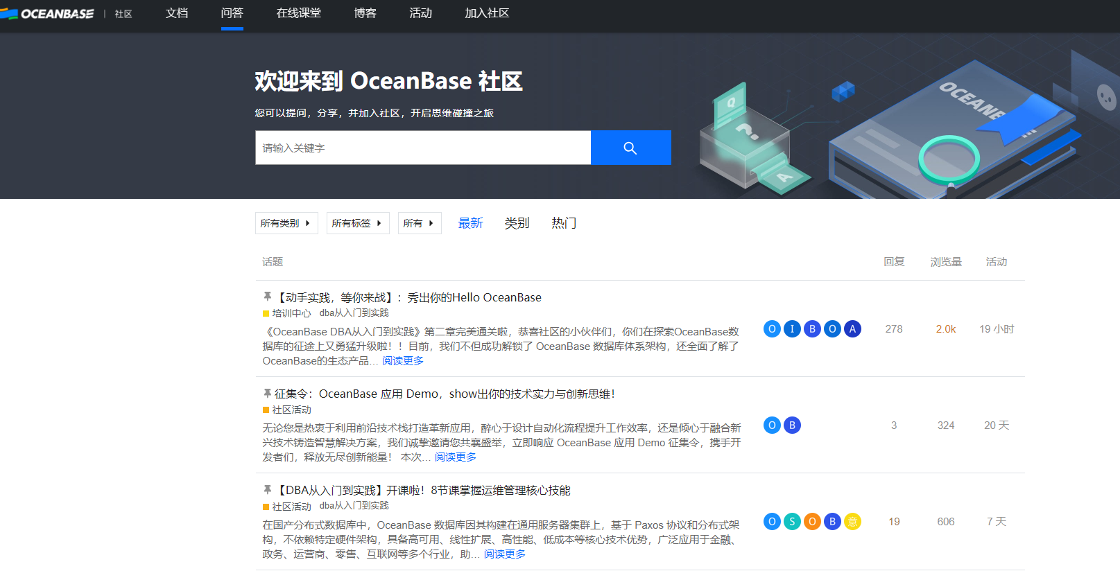Image resolution: width=1120 pixels, height=571 pixels.
Task: Click the I avatar in Hello OceanBase row
Action: pyautogui.click(x=792, y=328)
